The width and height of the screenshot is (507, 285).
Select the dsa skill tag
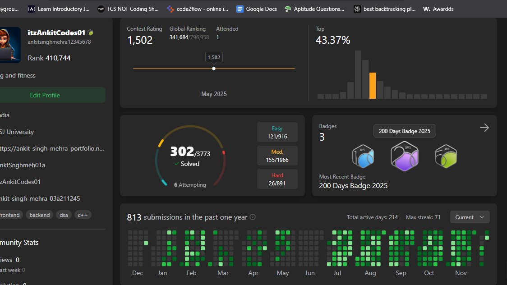coord(64,215)
